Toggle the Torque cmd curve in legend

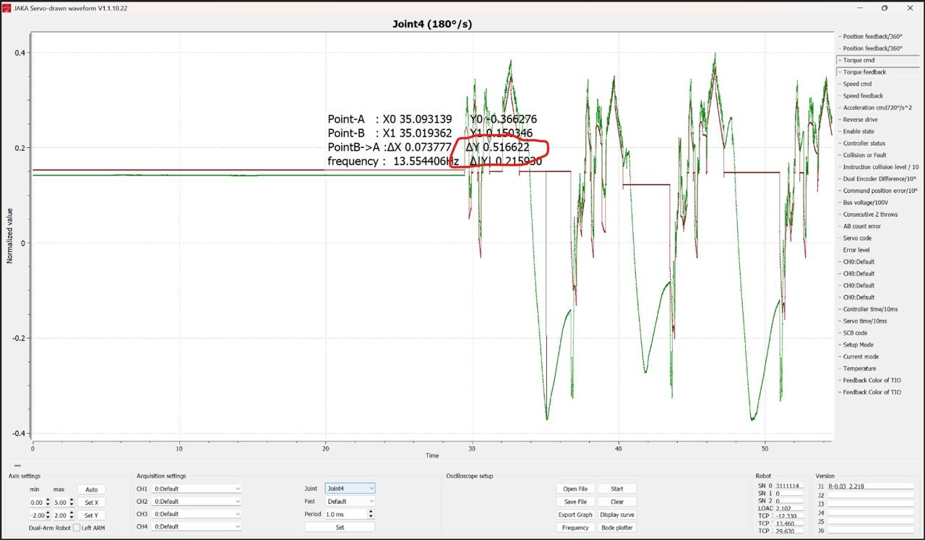tap(859, 60)
